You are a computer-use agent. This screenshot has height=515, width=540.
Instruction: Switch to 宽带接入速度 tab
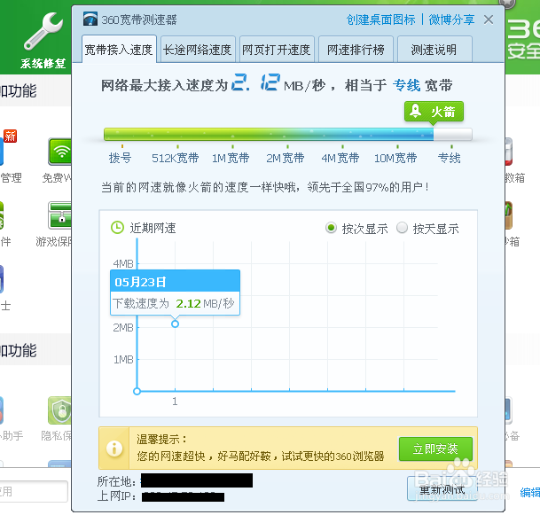(x=119, y=50)
